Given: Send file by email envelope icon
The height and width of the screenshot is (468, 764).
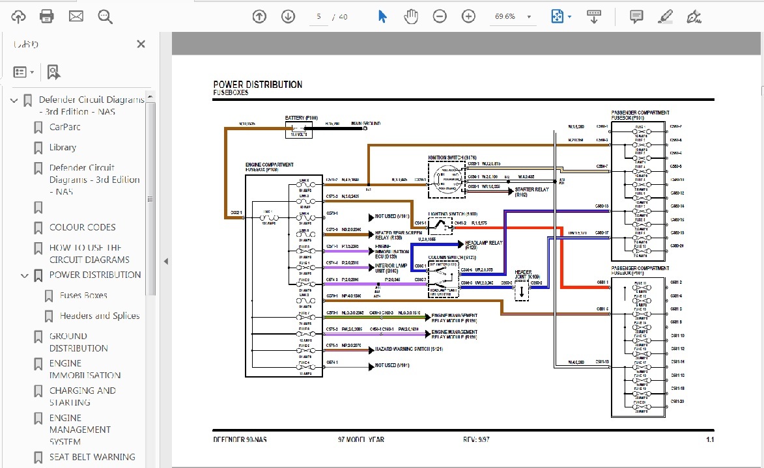Looking at the screenshot, I should [x=76, y=16].
